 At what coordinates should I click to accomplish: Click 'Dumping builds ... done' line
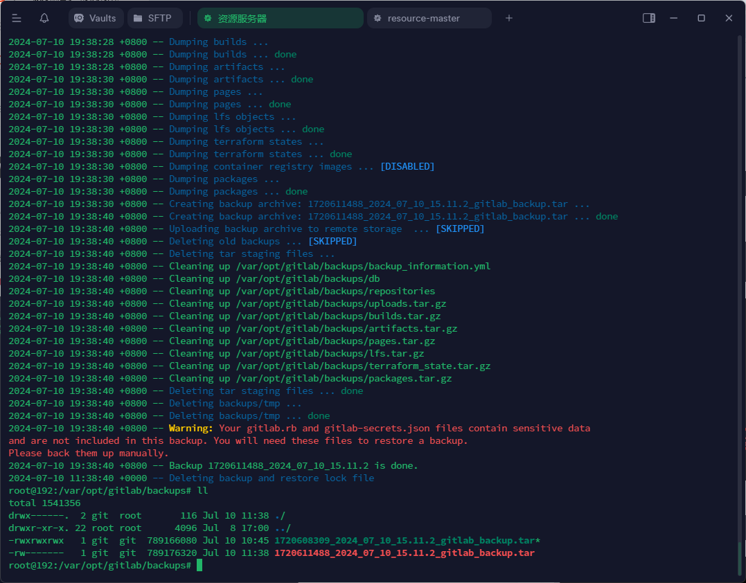coord(233,54)
